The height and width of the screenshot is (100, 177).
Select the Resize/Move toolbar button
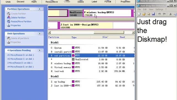[52, 2]
